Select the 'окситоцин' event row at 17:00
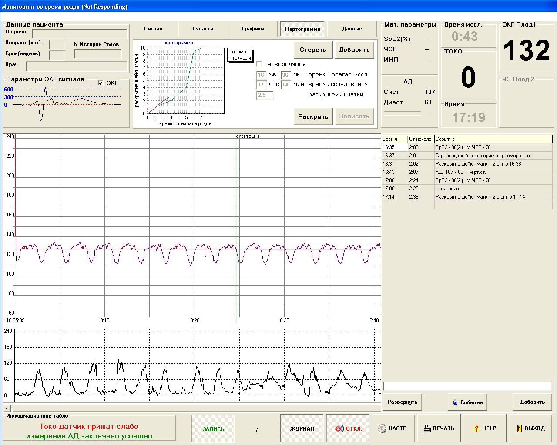557x445 pixels. [x=467, y=189]
